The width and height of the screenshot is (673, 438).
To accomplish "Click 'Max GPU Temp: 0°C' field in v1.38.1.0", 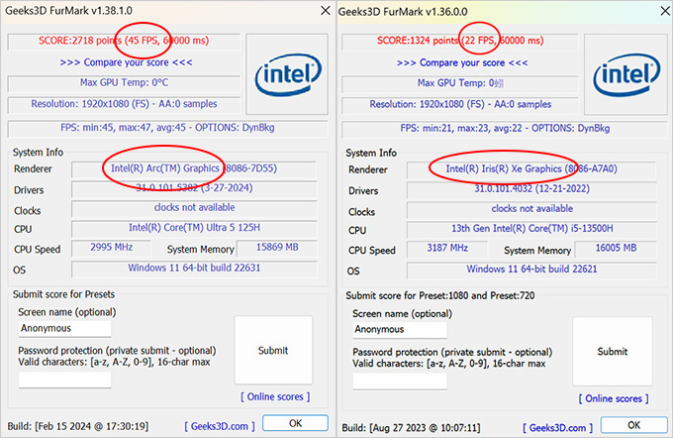I will pos(124,82).
